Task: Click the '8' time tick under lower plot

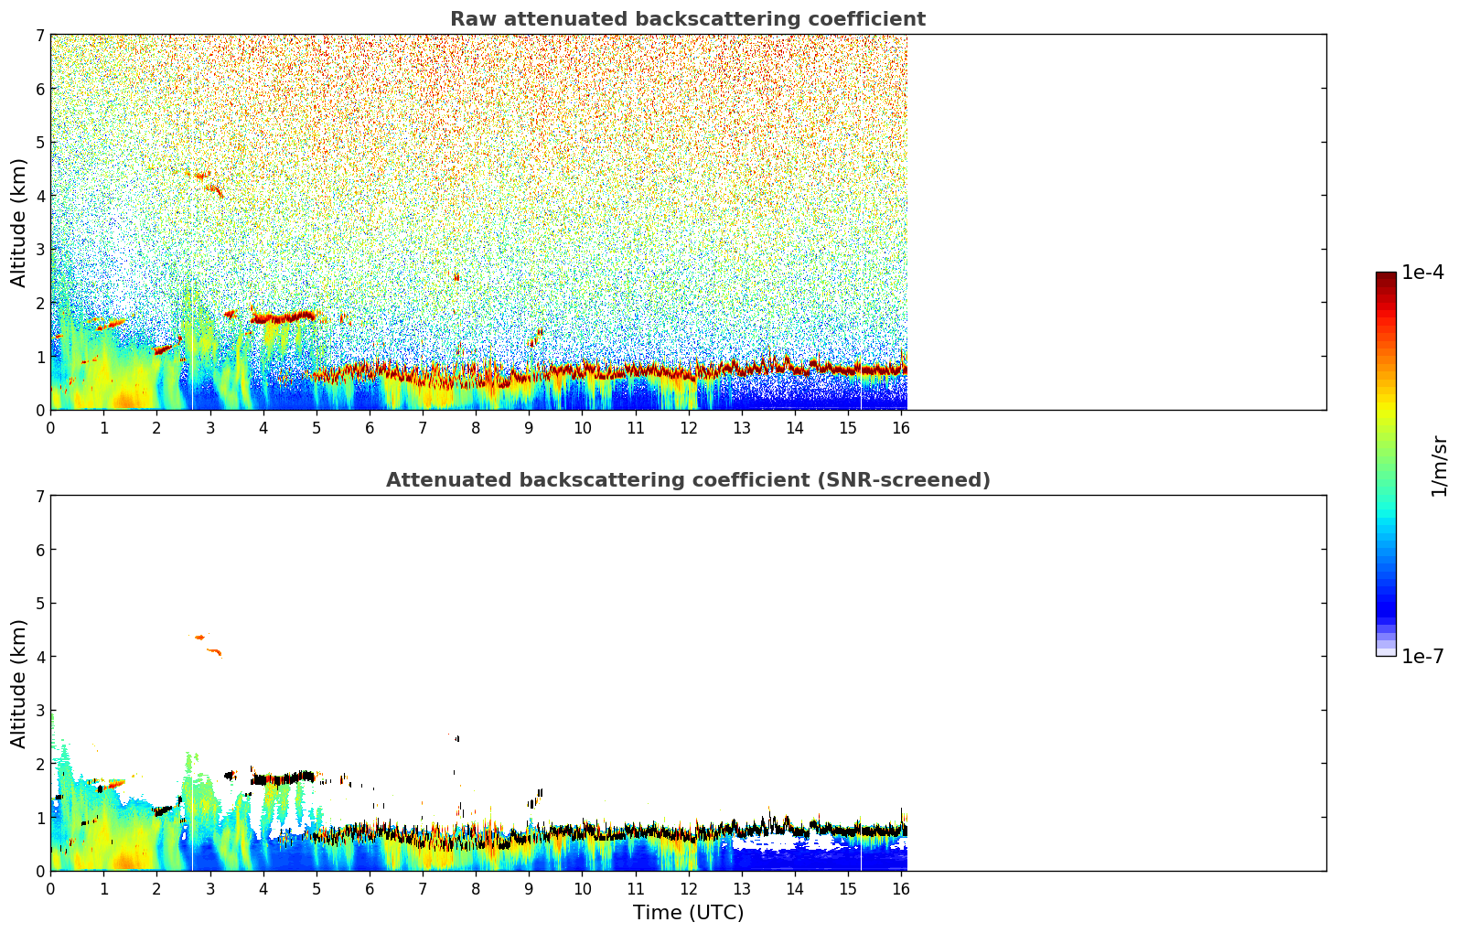Action: tap(476, 888)
